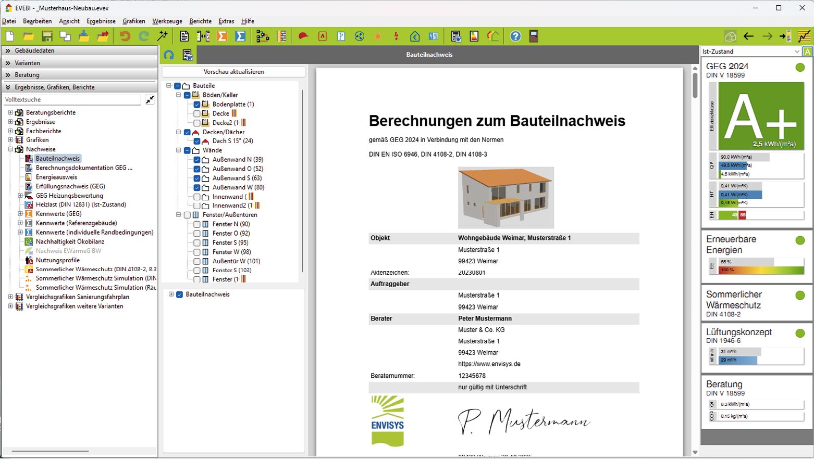Click the Redo arrow icon
Image resolution: width=814 pixels, height=461 pixels.
tap(144, 36)
